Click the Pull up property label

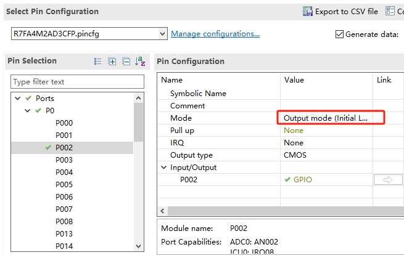click(x=182, y=131)
